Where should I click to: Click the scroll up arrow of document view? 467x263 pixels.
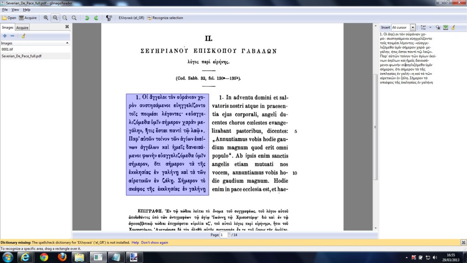(376, 26)
